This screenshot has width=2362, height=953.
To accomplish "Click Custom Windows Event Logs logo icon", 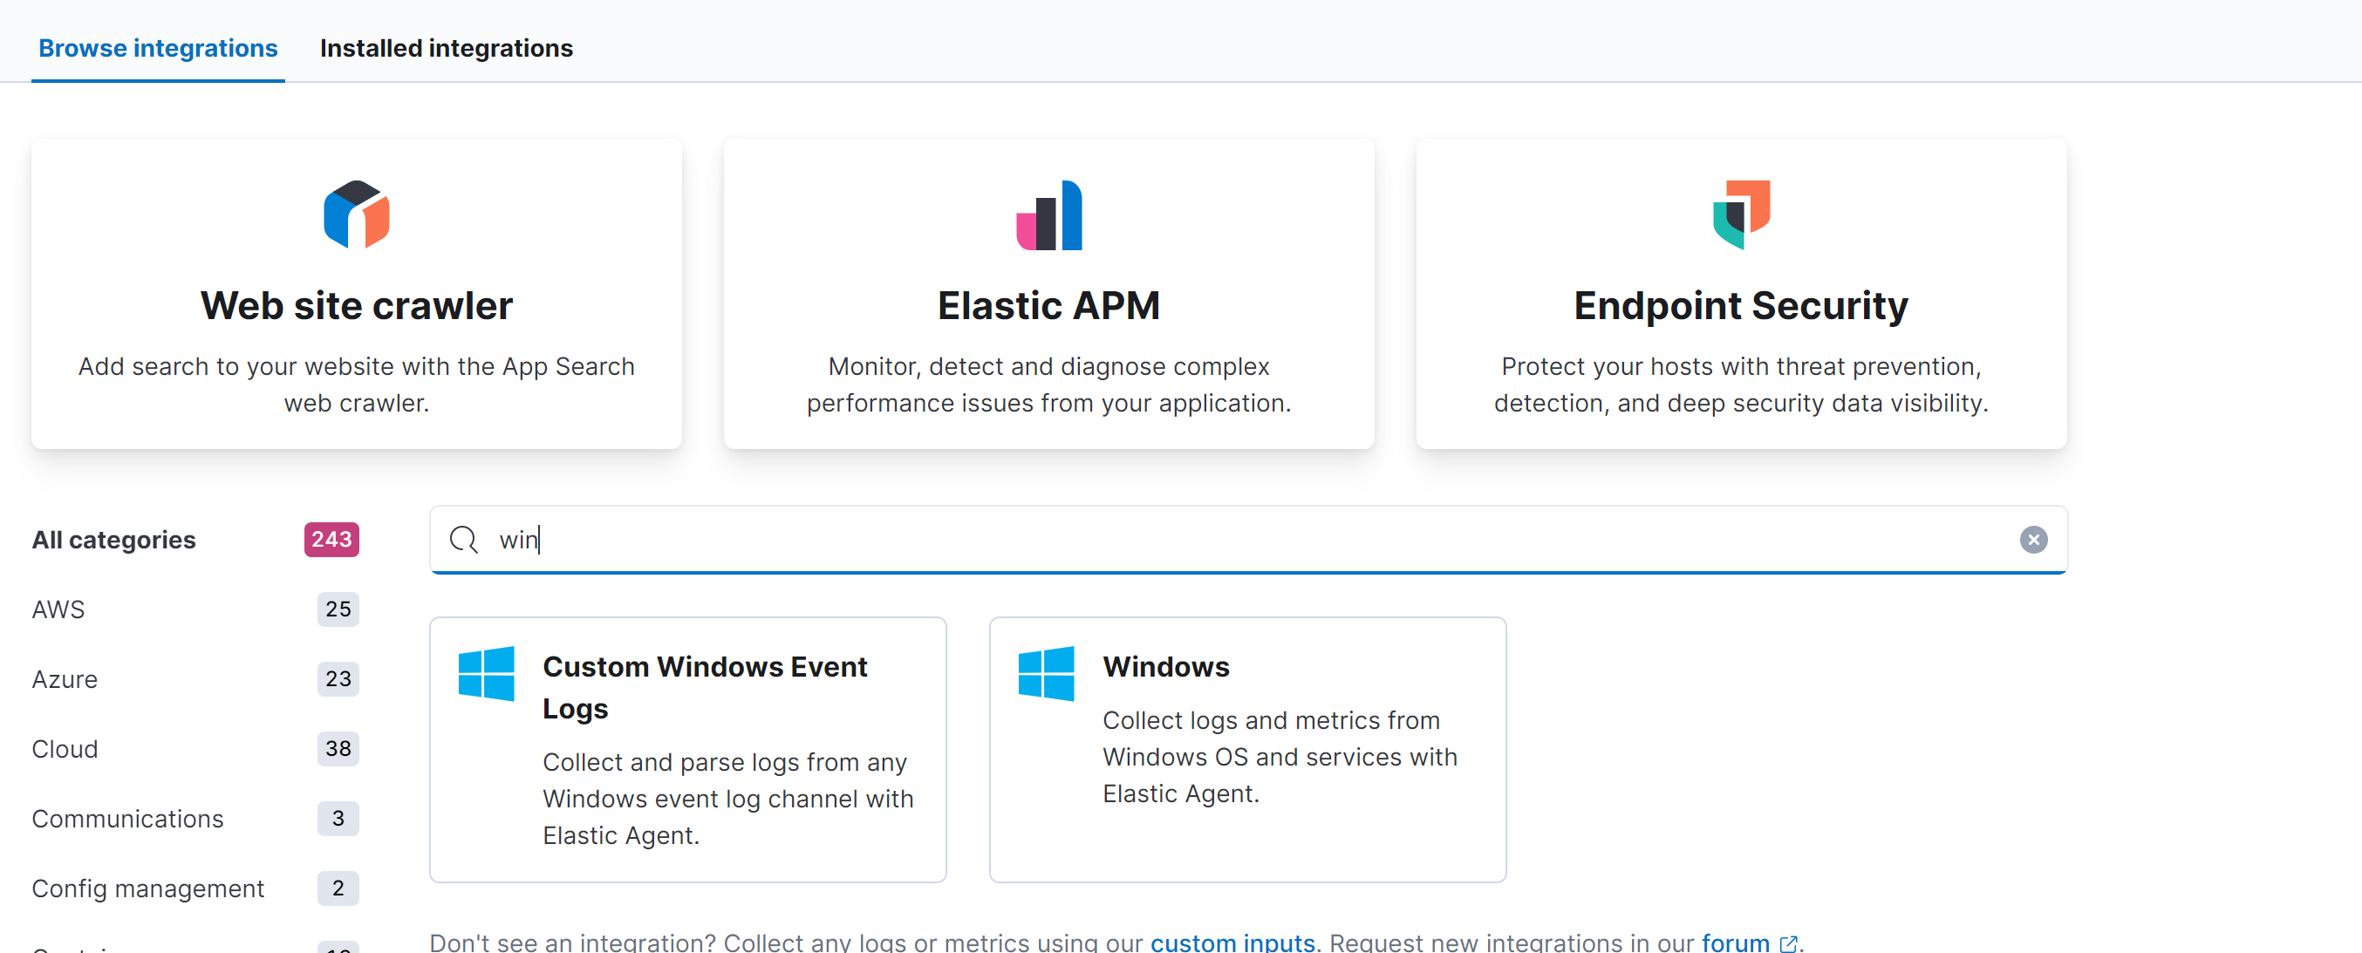I will point(486,673).
